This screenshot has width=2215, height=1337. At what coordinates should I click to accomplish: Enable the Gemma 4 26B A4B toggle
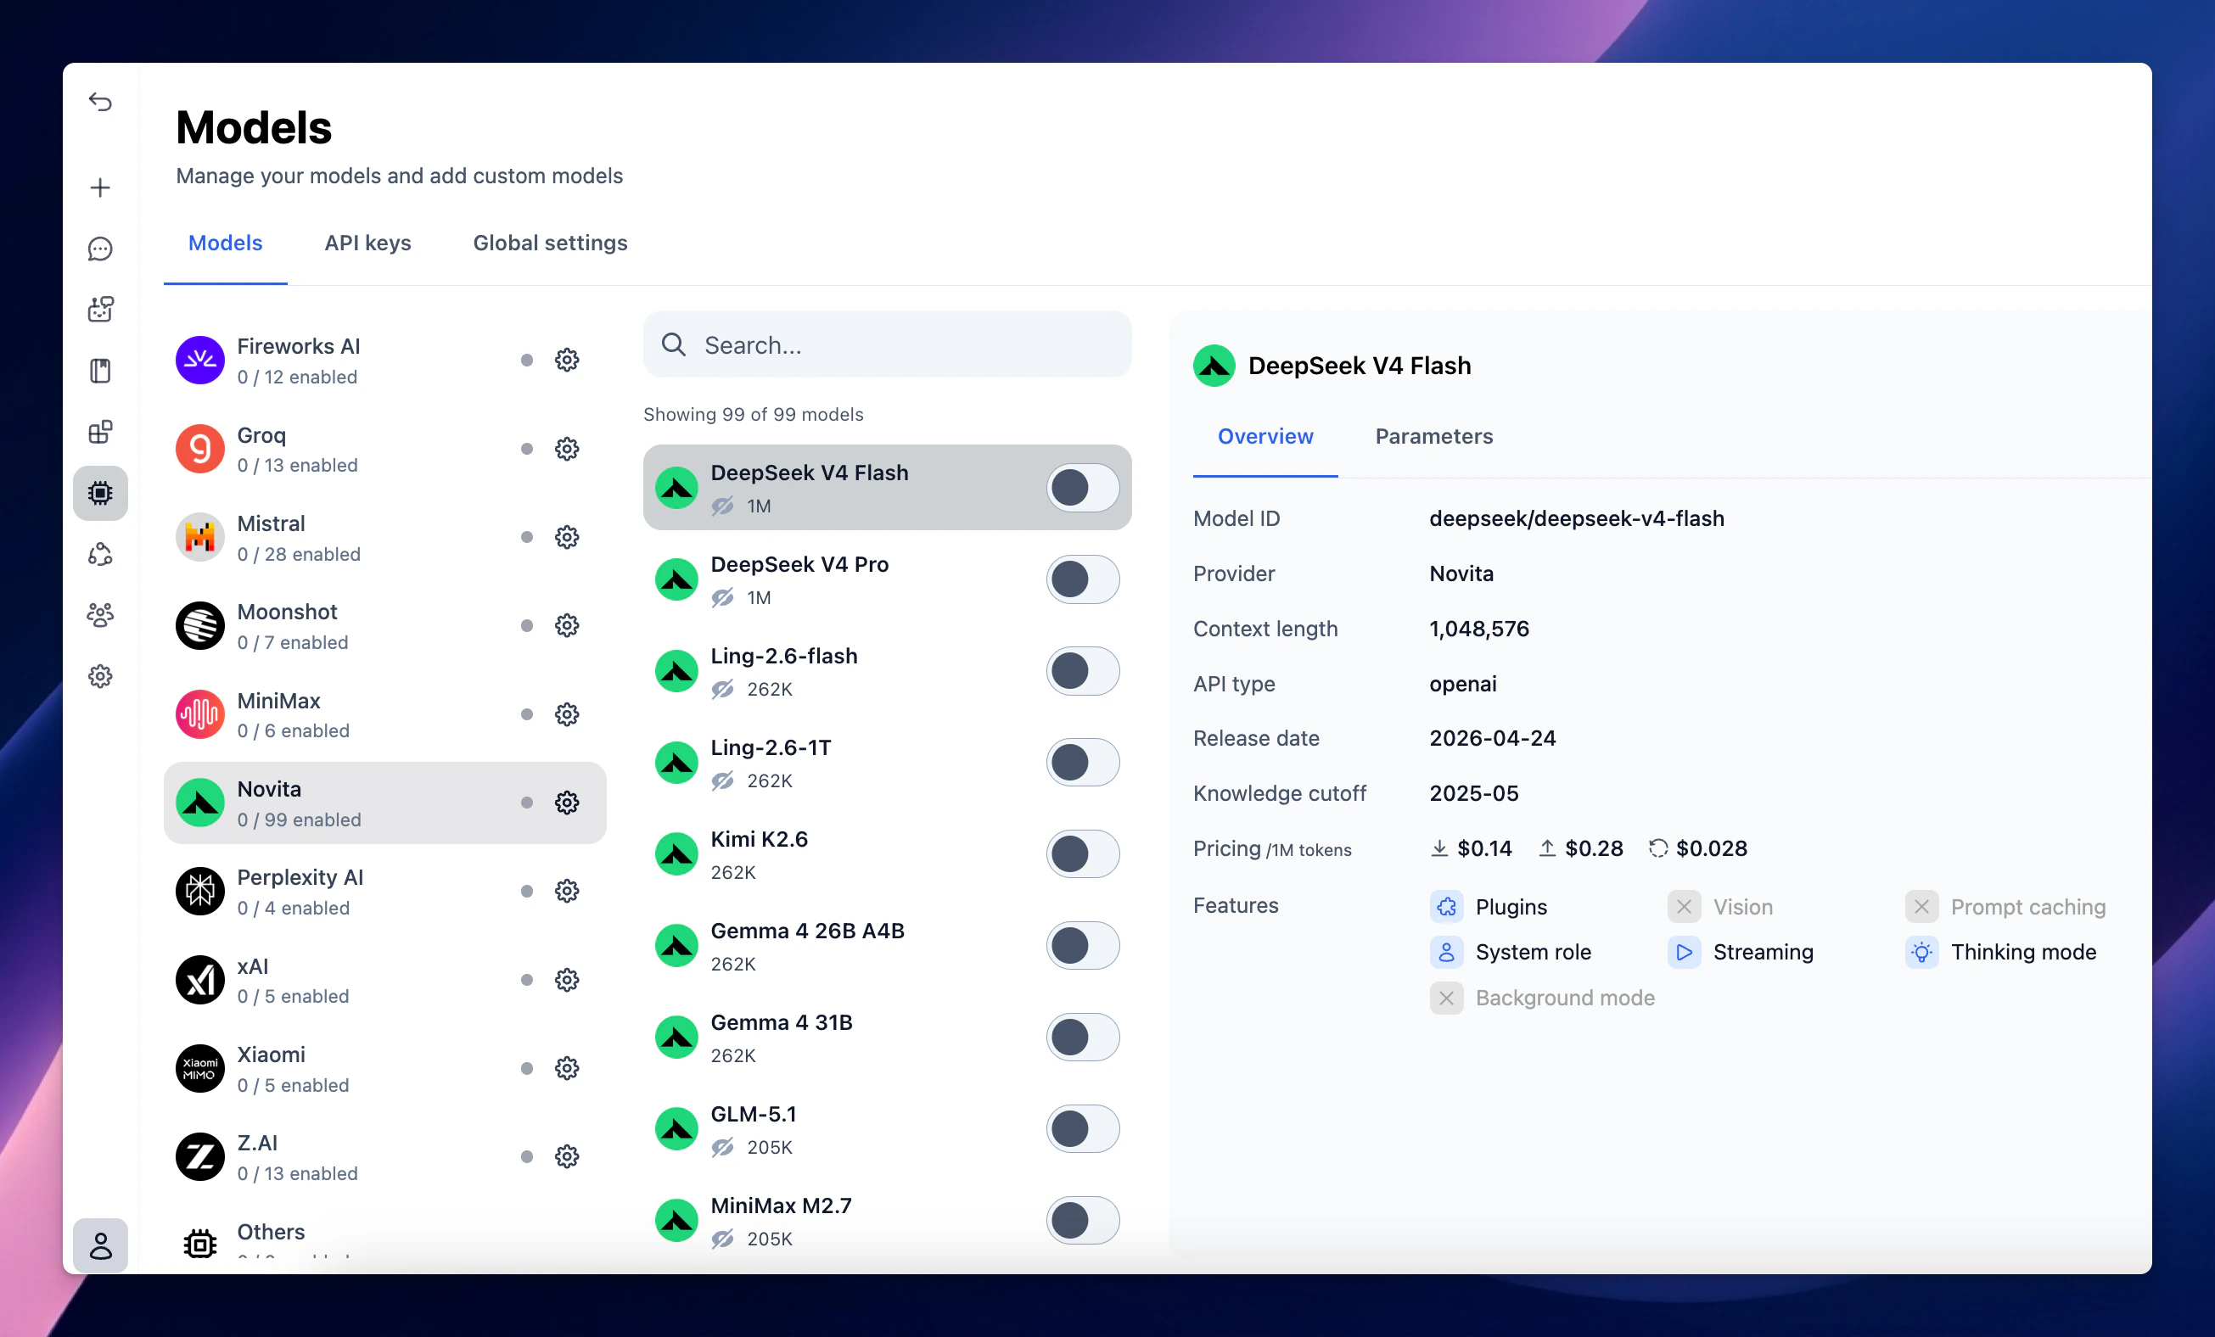tap(1082, 946)
